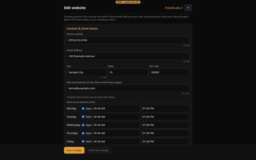Change Monday opening time 09:00 AM

(x=116, y=108)
